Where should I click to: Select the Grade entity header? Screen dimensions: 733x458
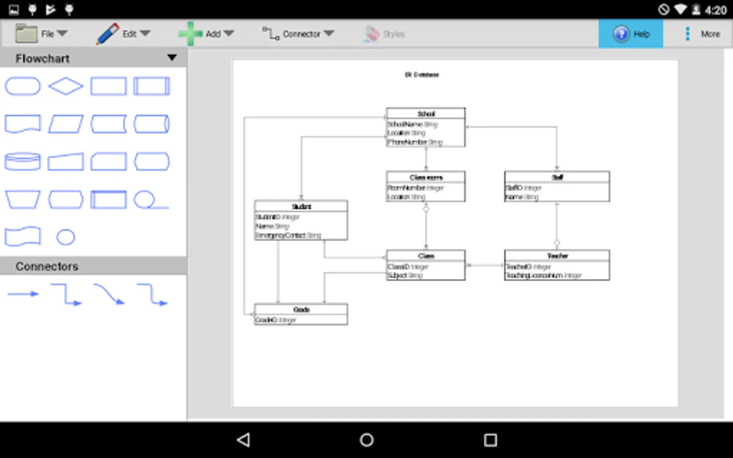click(x=301, y=309)
